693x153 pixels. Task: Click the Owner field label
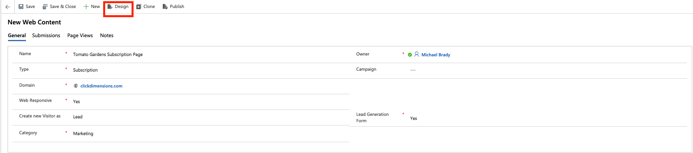click(363, 54)
